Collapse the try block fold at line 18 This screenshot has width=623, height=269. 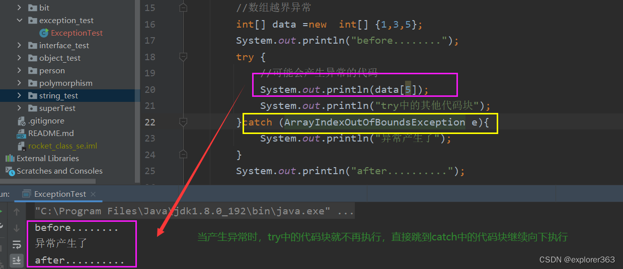tap(183, 57)
